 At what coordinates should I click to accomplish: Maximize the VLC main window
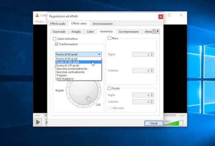point(169,15)
